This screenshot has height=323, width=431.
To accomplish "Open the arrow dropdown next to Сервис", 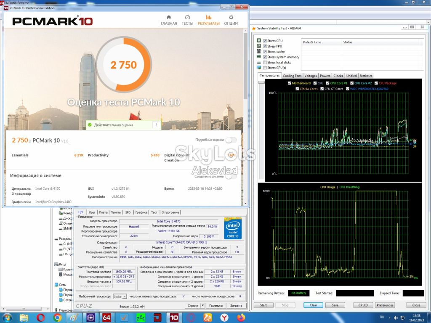I will tap(203, 305).
